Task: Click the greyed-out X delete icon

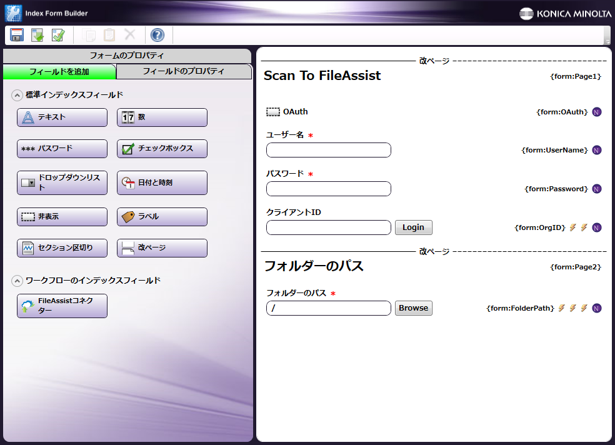Action: click(130, 34)
